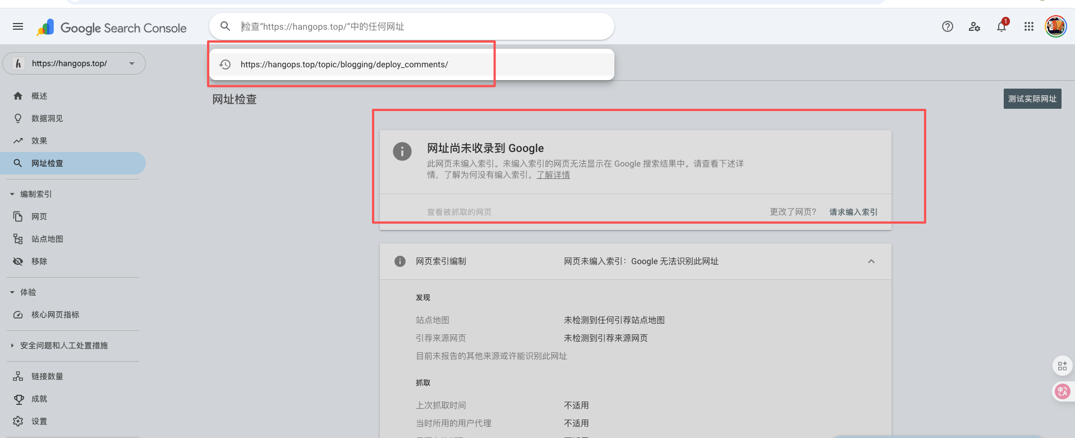Open user management settings icon
The image size is (1075, 438).
pos(975,26)
